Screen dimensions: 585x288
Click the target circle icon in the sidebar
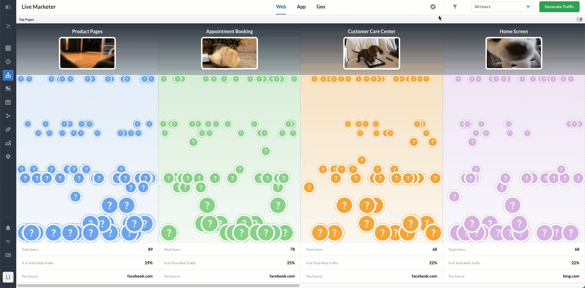pyautogui.click(x=8, y=62)
